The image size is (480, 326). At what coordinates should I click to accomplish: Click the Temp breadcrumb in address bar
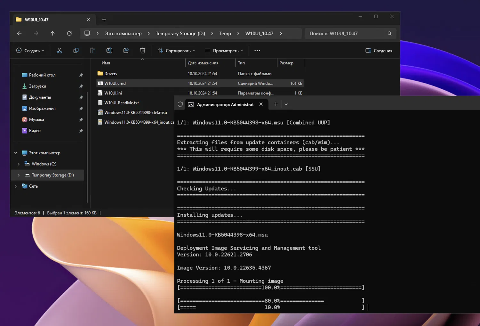click(225, 33)
